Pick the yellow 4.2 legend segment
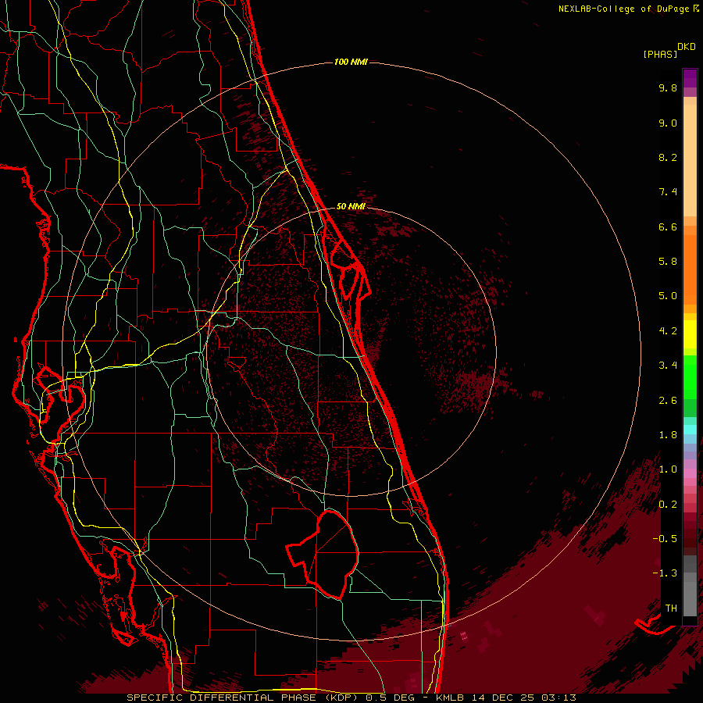The height and width of the screenshot is (703, 703). 690,334
